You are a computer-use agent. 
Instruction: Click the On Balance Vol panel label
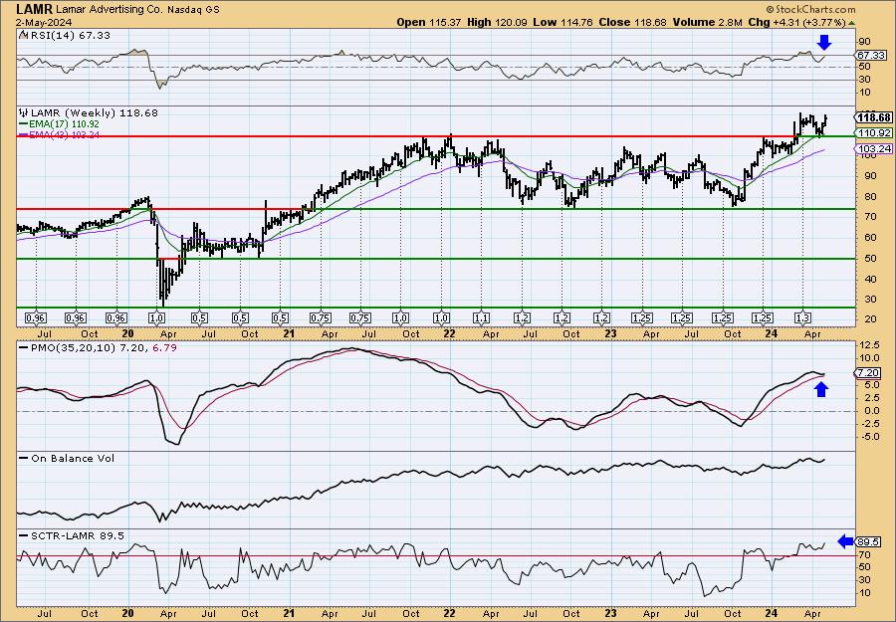(72, 458)
